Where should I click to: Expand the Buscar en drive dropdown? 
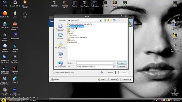coord(101,20)
